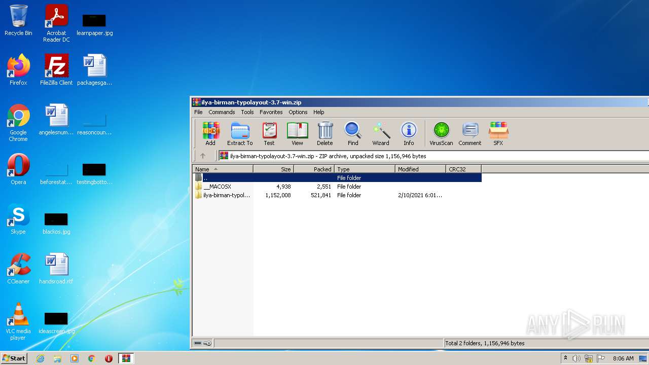Open the volume control in system tray
Image resolution: width=649 pixels, height=365 pixels.
(576, 358)
